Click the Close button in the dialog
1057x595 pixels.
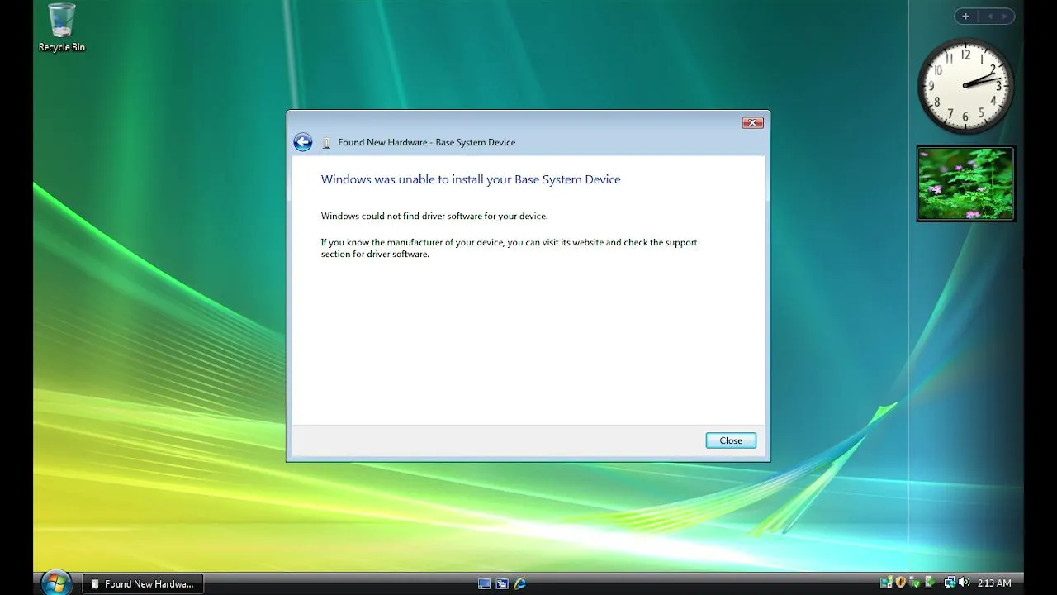point(731,440)
